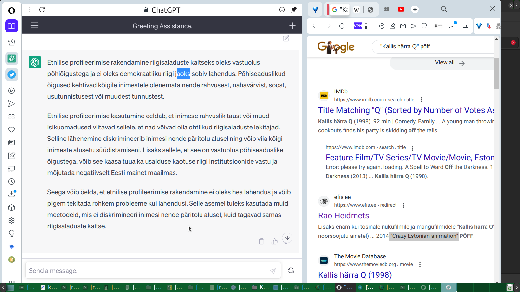This screenshot has width=520, height=292.
Task: Toggle the heart bookmark icon in toolbar
Action: point(424,26)
